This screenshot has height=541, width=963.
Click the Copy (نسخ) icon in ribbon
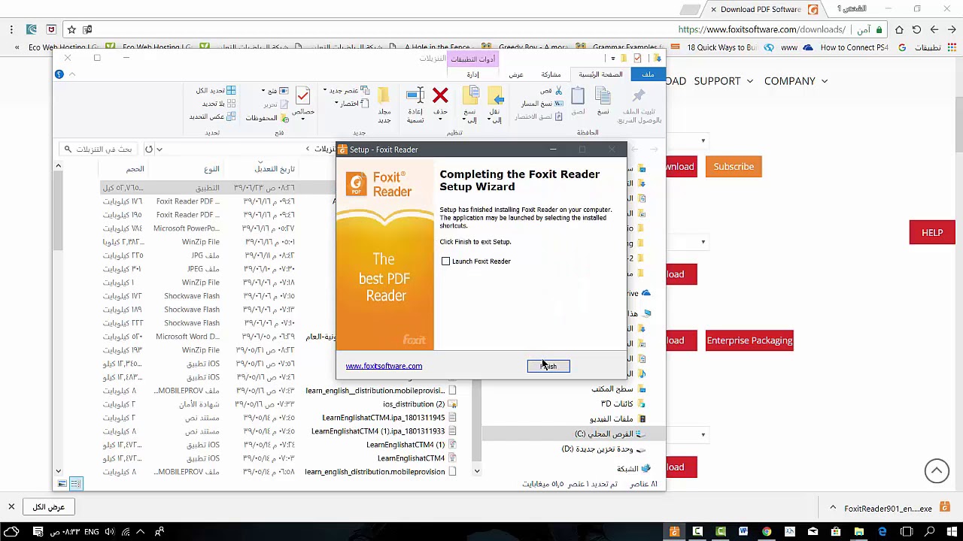pyautogui.click(x=603, y=96)
